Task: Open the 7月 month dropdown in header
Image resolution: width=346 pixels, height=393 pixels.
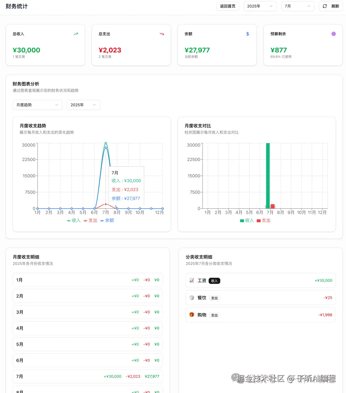Action: [298, 6]
